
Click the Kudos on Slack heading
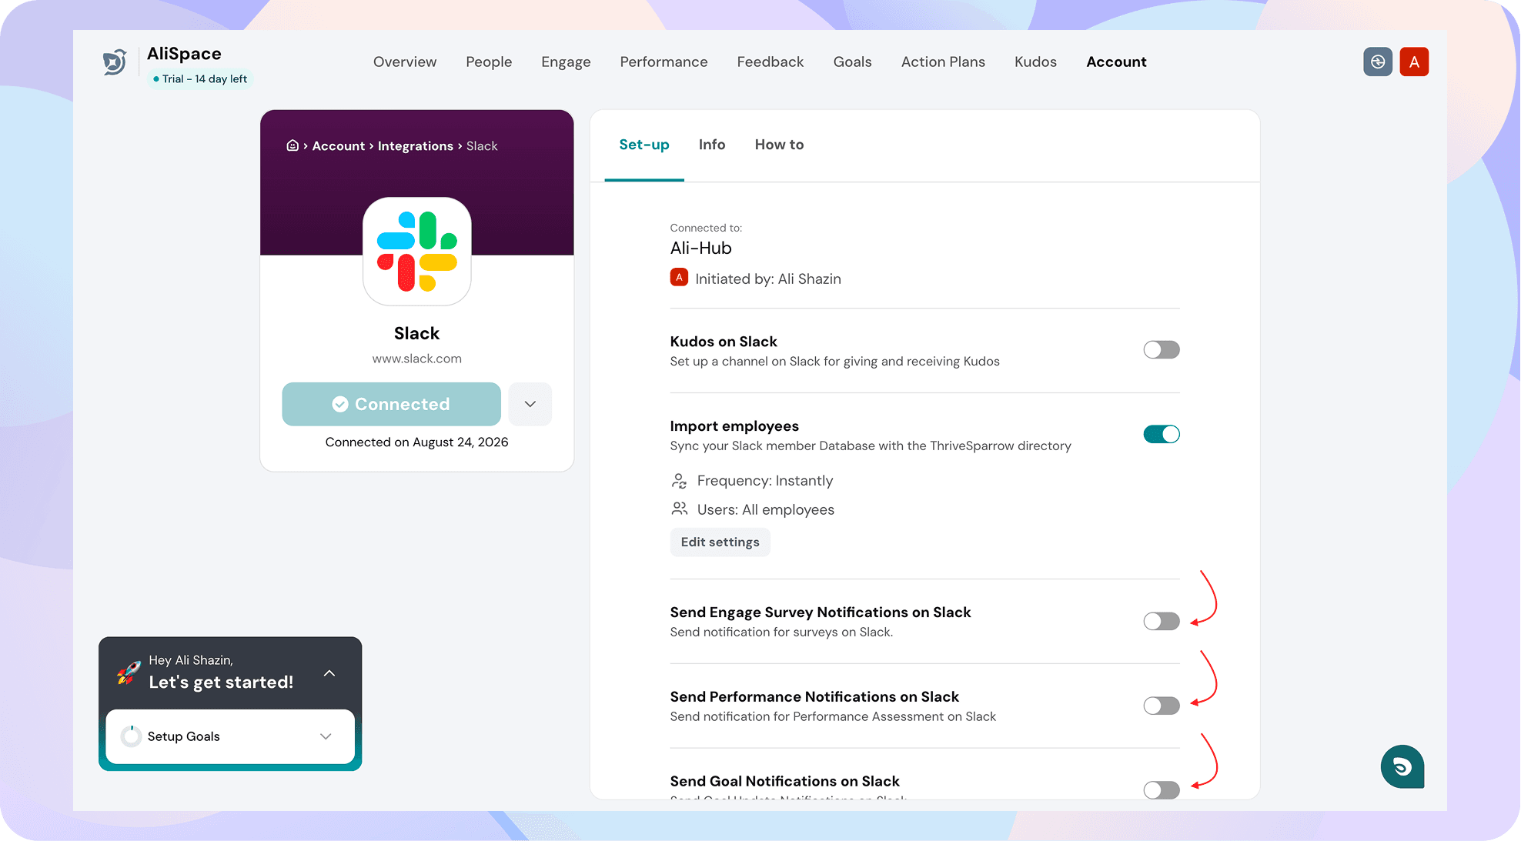pyautogui.click(x=724, y=342)
